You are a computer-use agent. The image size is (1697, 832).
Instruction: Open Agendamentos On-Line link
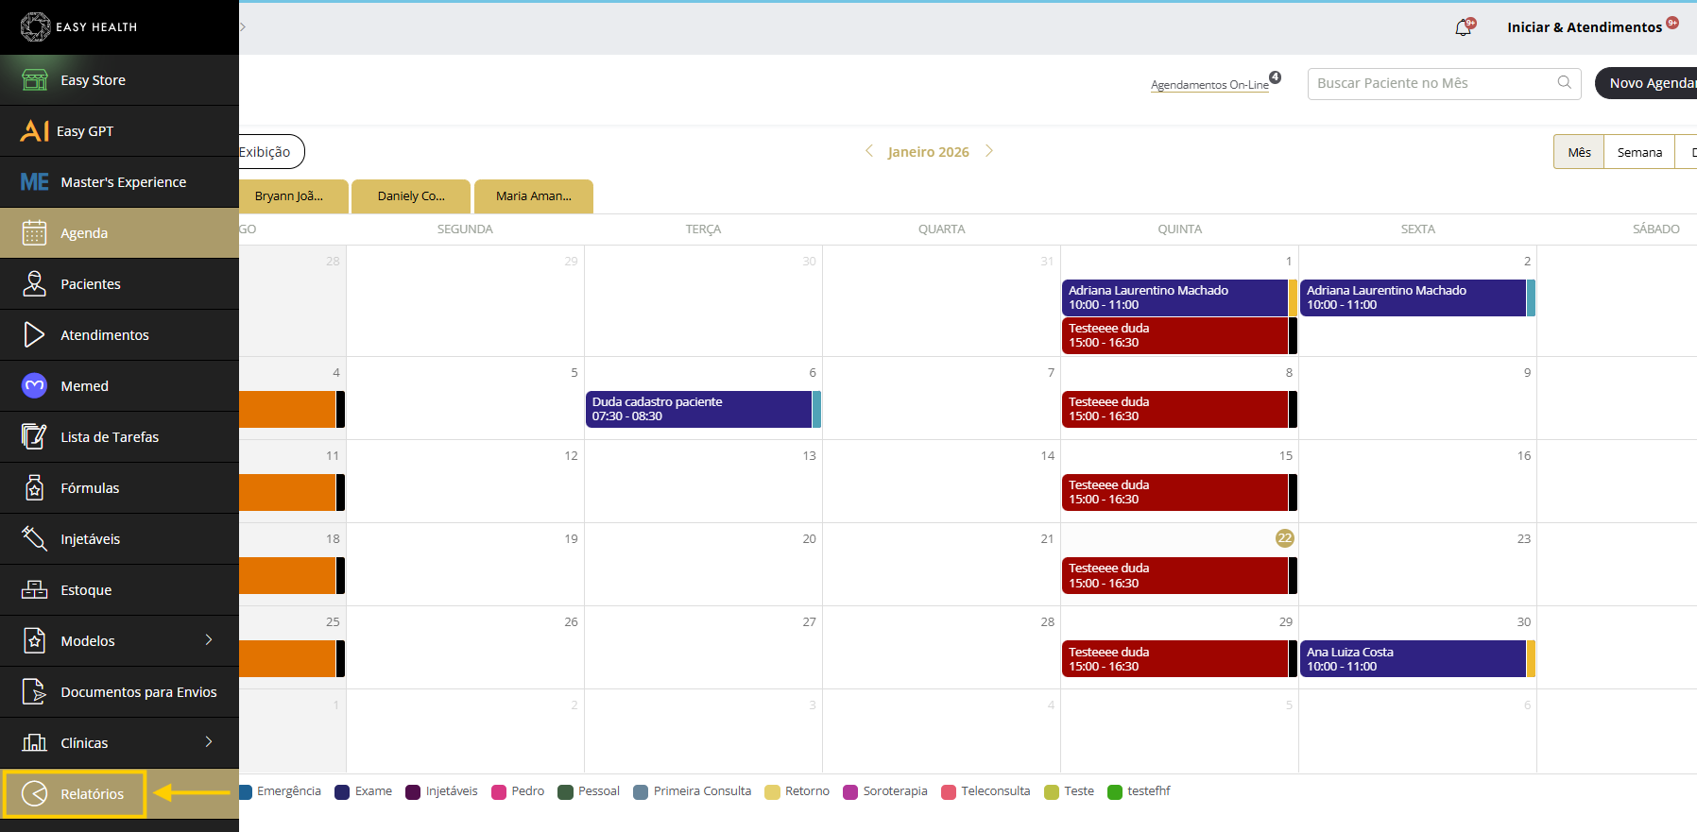pyautogui.click(x=1209, y=85)
